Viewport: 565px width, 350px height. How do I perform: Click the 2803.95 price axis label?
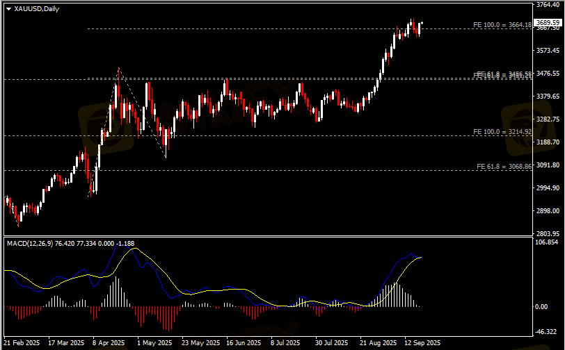point(548,233)
